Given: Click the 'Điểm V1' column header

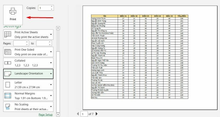Looking at the screenshot, I should (123, 16).
